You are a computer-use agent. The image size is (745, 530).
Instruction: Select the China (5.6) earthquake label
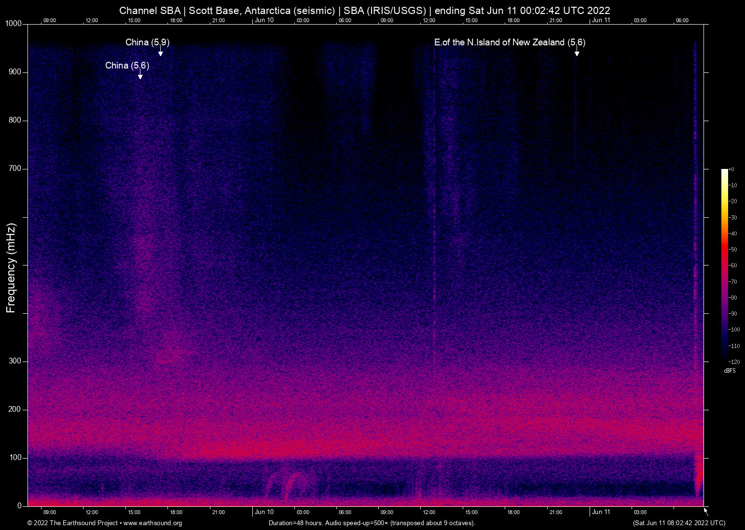[127, 66]
